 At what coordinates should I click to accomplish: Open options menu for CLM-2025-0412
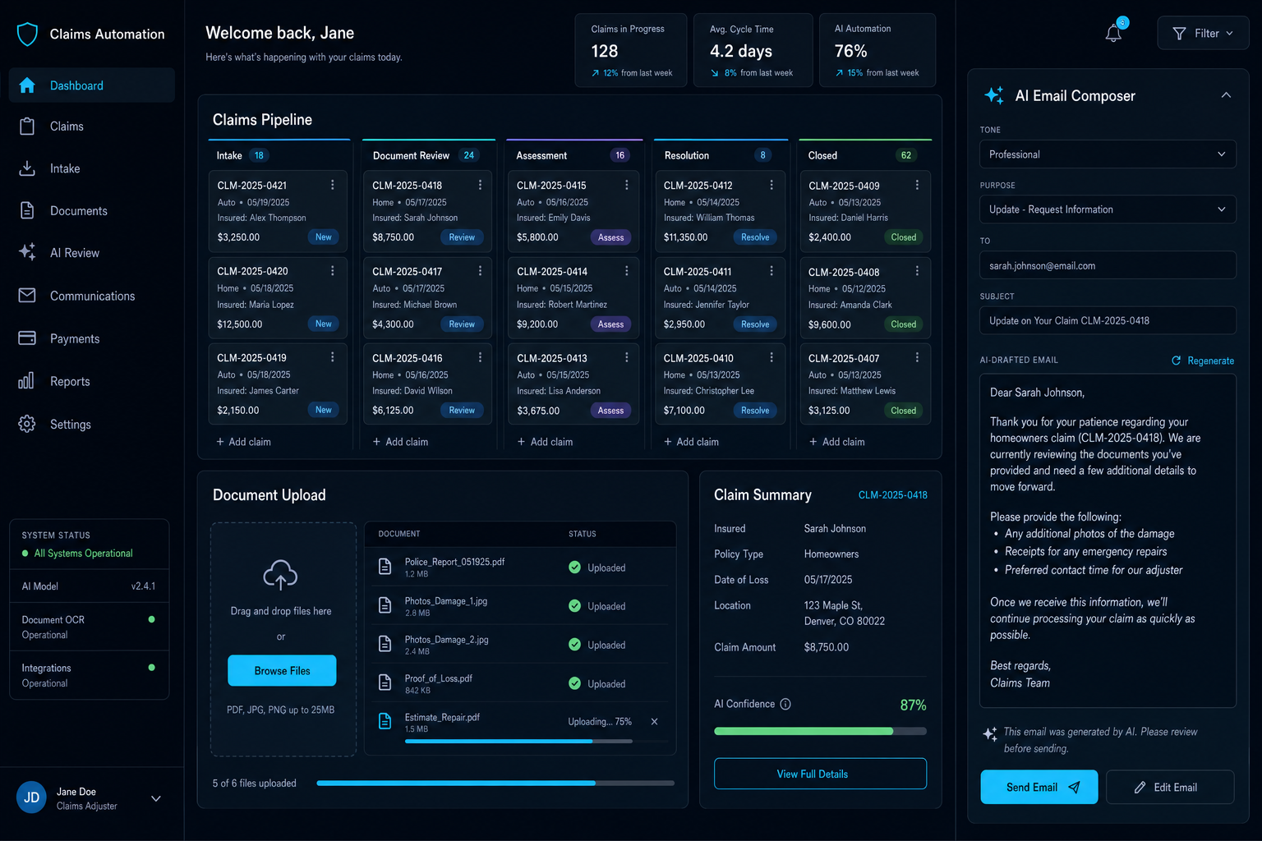point(771,185)
